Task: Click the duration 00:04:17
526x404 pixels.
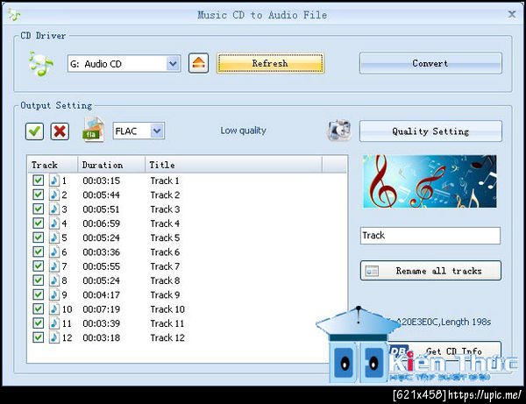Action: click(x=102, y=295)
